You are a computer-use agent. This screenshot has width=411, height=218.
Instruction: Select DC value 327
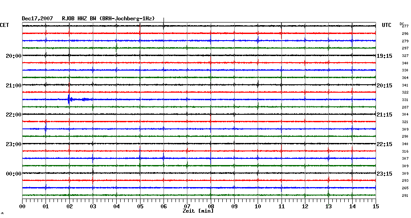[405, 56]
